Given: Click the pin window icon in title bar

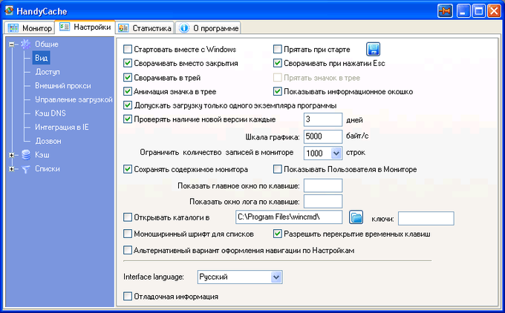Looking at the screenshot, I should coord(445,11).
